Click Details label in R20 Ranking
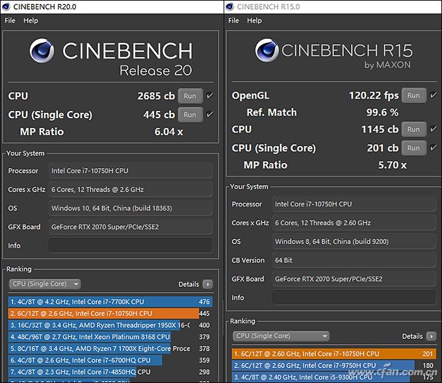The height and width of the screenshot is (383, 442). (188, 284)
